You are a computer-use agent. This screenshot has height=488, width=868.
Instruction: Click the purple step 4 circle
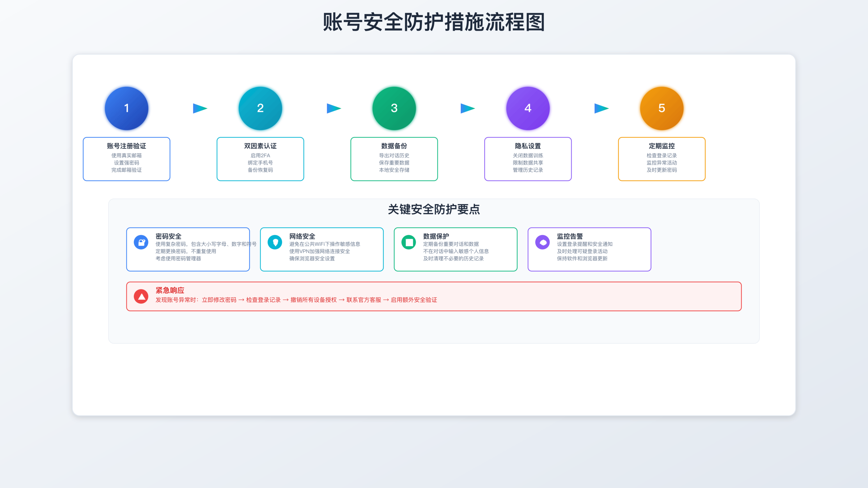(x=528, y=108)
